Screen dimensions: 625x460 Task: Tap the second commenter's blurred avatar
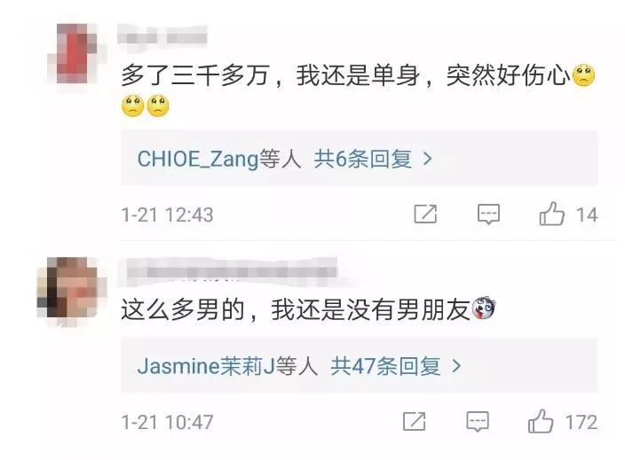[x=72, y=288]
